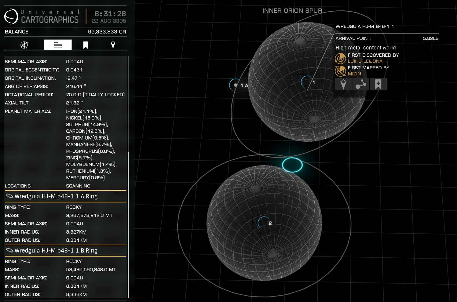Click commander name LUIHU LEIJONA
The image size is (457, 302).
(365, 61)
